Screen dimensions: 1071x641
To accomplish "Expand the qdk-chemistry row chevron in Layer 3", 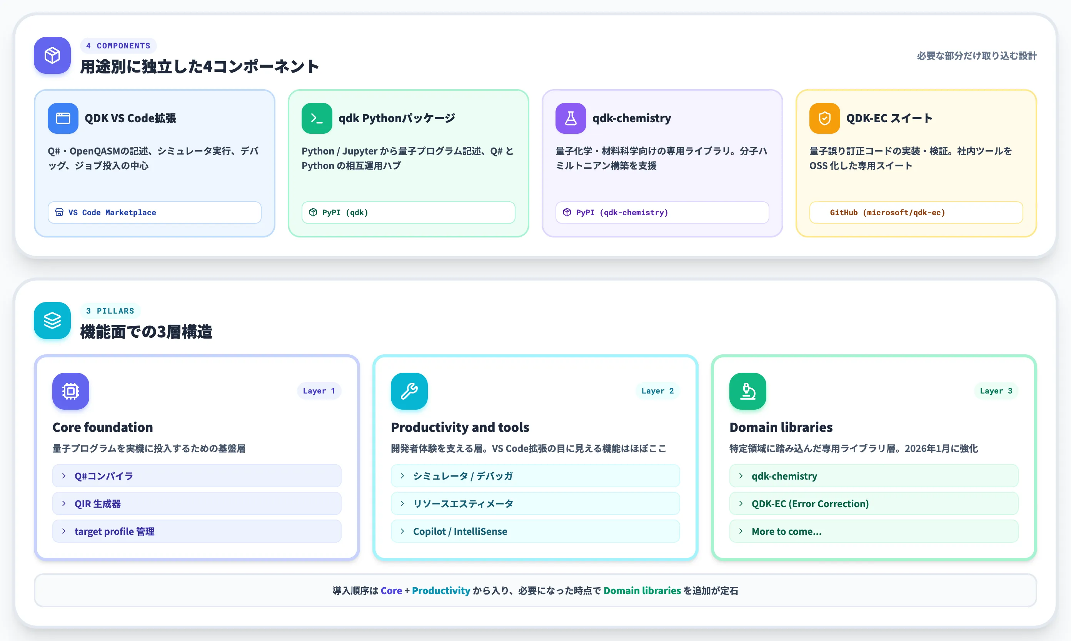I will pyautogui.click(x=741, y=476).
